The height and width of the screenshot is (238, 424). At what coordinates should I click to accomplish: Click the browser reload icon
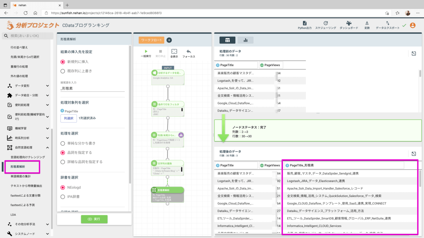(25, 13)
